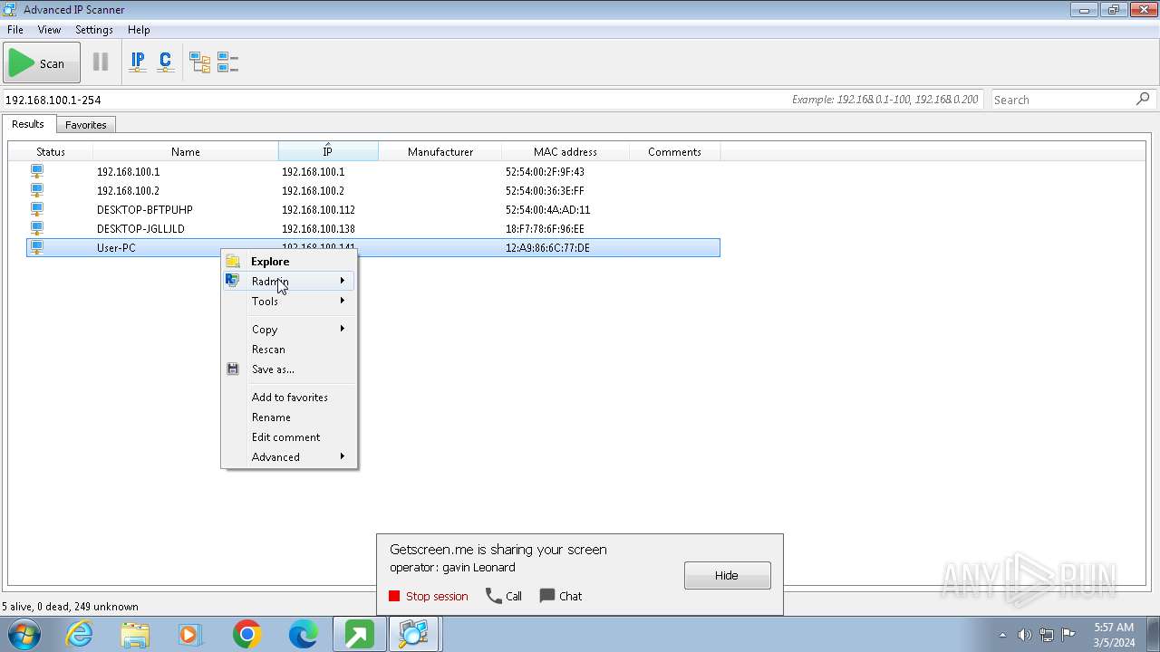Expand the Copy submenu
This screenshot has height=652, width=1160.
click(289, 330)
